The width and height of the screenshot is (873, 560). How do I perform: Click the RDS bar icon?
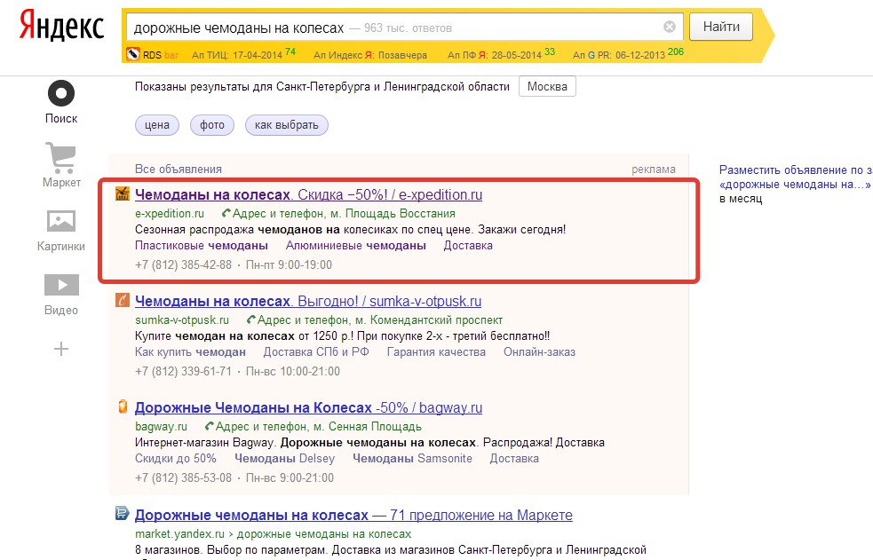pyautogui.click(x=133, y=54)
